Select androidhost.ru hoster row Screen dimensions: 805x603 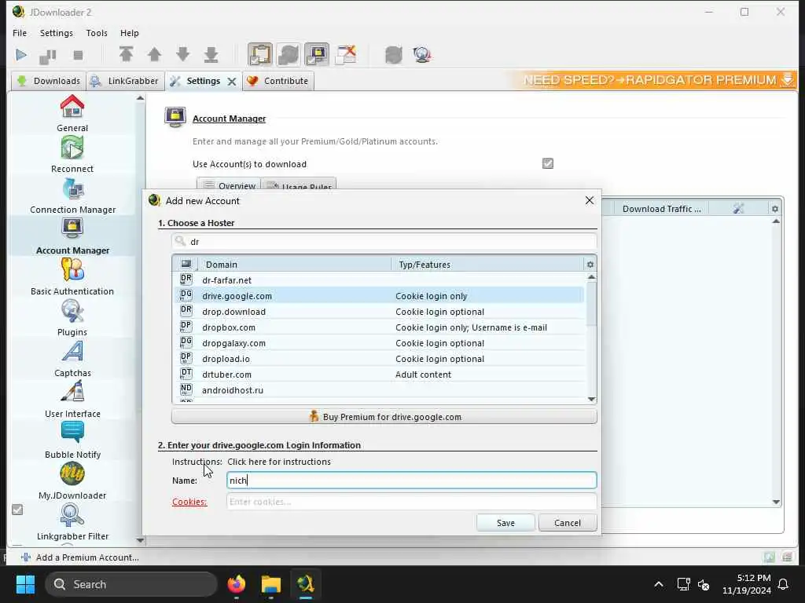click(379, 390)
